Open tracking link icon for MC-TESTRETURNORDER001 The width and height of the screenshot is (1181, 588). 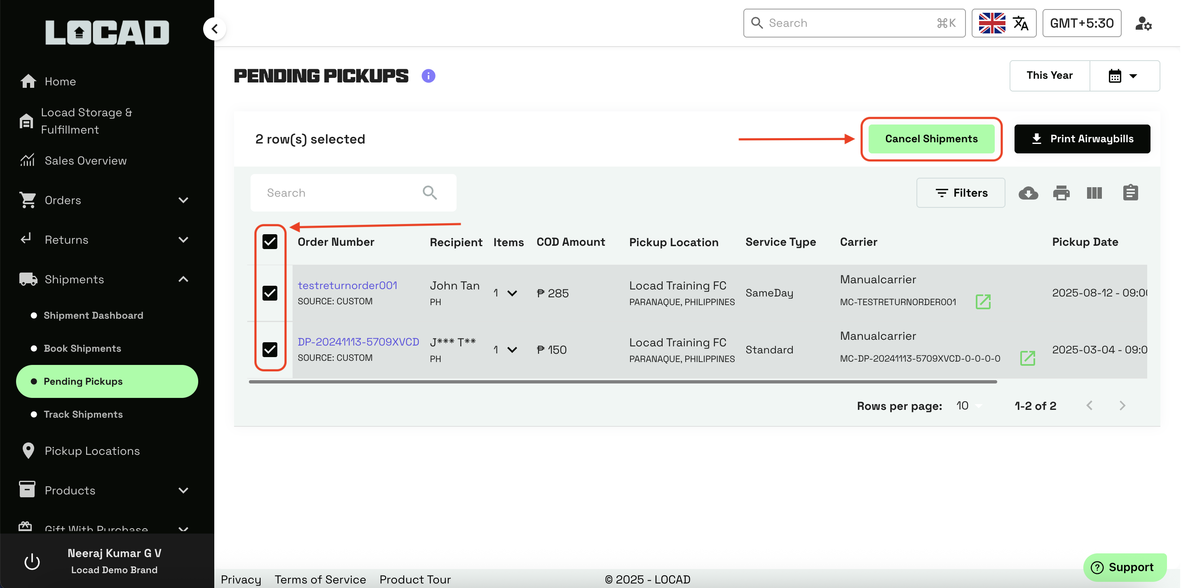983,302
